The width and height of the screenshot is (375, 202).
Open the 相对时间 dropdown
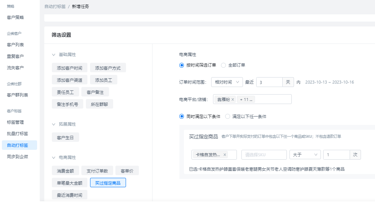[x=227, y=82]
